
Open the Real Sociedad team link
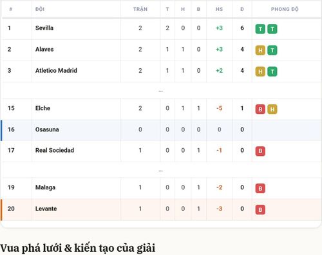click(55, 150)
